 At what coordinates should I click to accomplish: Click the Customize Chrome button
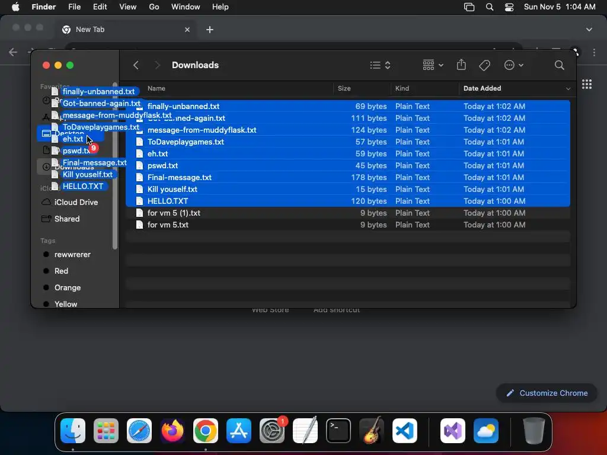(547, 393)
